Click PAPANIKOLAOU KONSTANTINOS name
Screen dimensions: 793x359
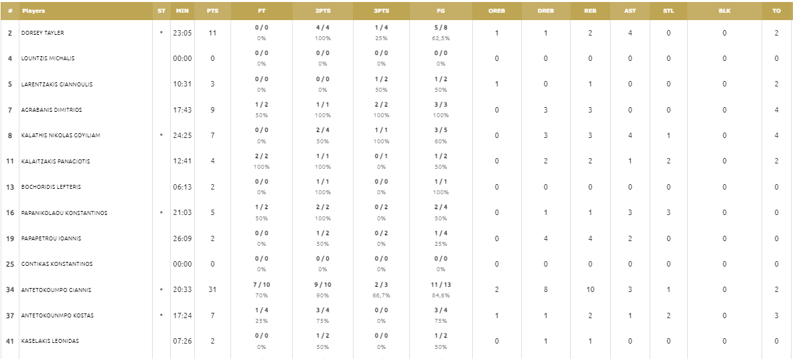(64, 213)
